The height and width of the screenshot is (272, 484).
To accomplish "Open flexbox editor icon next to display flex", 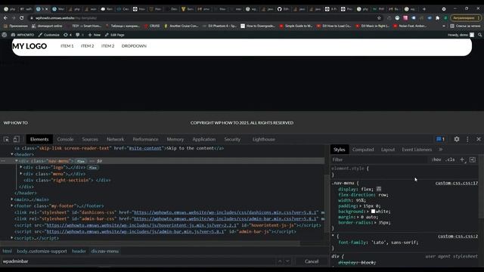I will point(379,189).
